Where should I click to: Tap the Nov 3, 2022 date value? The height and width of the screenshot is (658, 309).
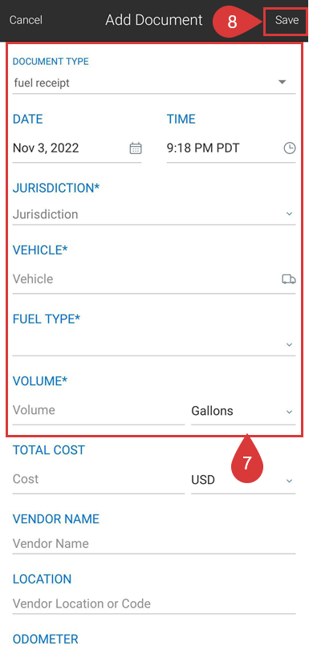click(46, 148)
